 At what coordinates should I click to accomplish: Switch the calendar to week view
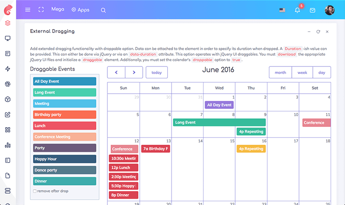[x=302, y=73]
